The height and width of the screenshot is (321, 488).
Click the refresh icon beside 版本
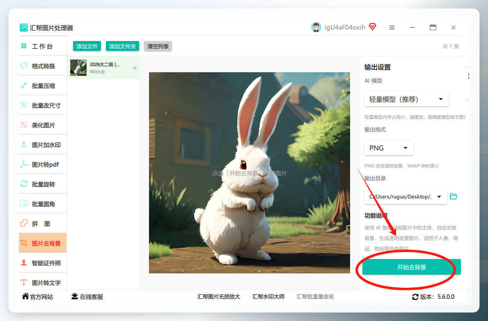415,297
